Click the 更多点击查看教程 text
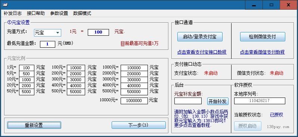298x137 pixels. [x=193, y=125]
